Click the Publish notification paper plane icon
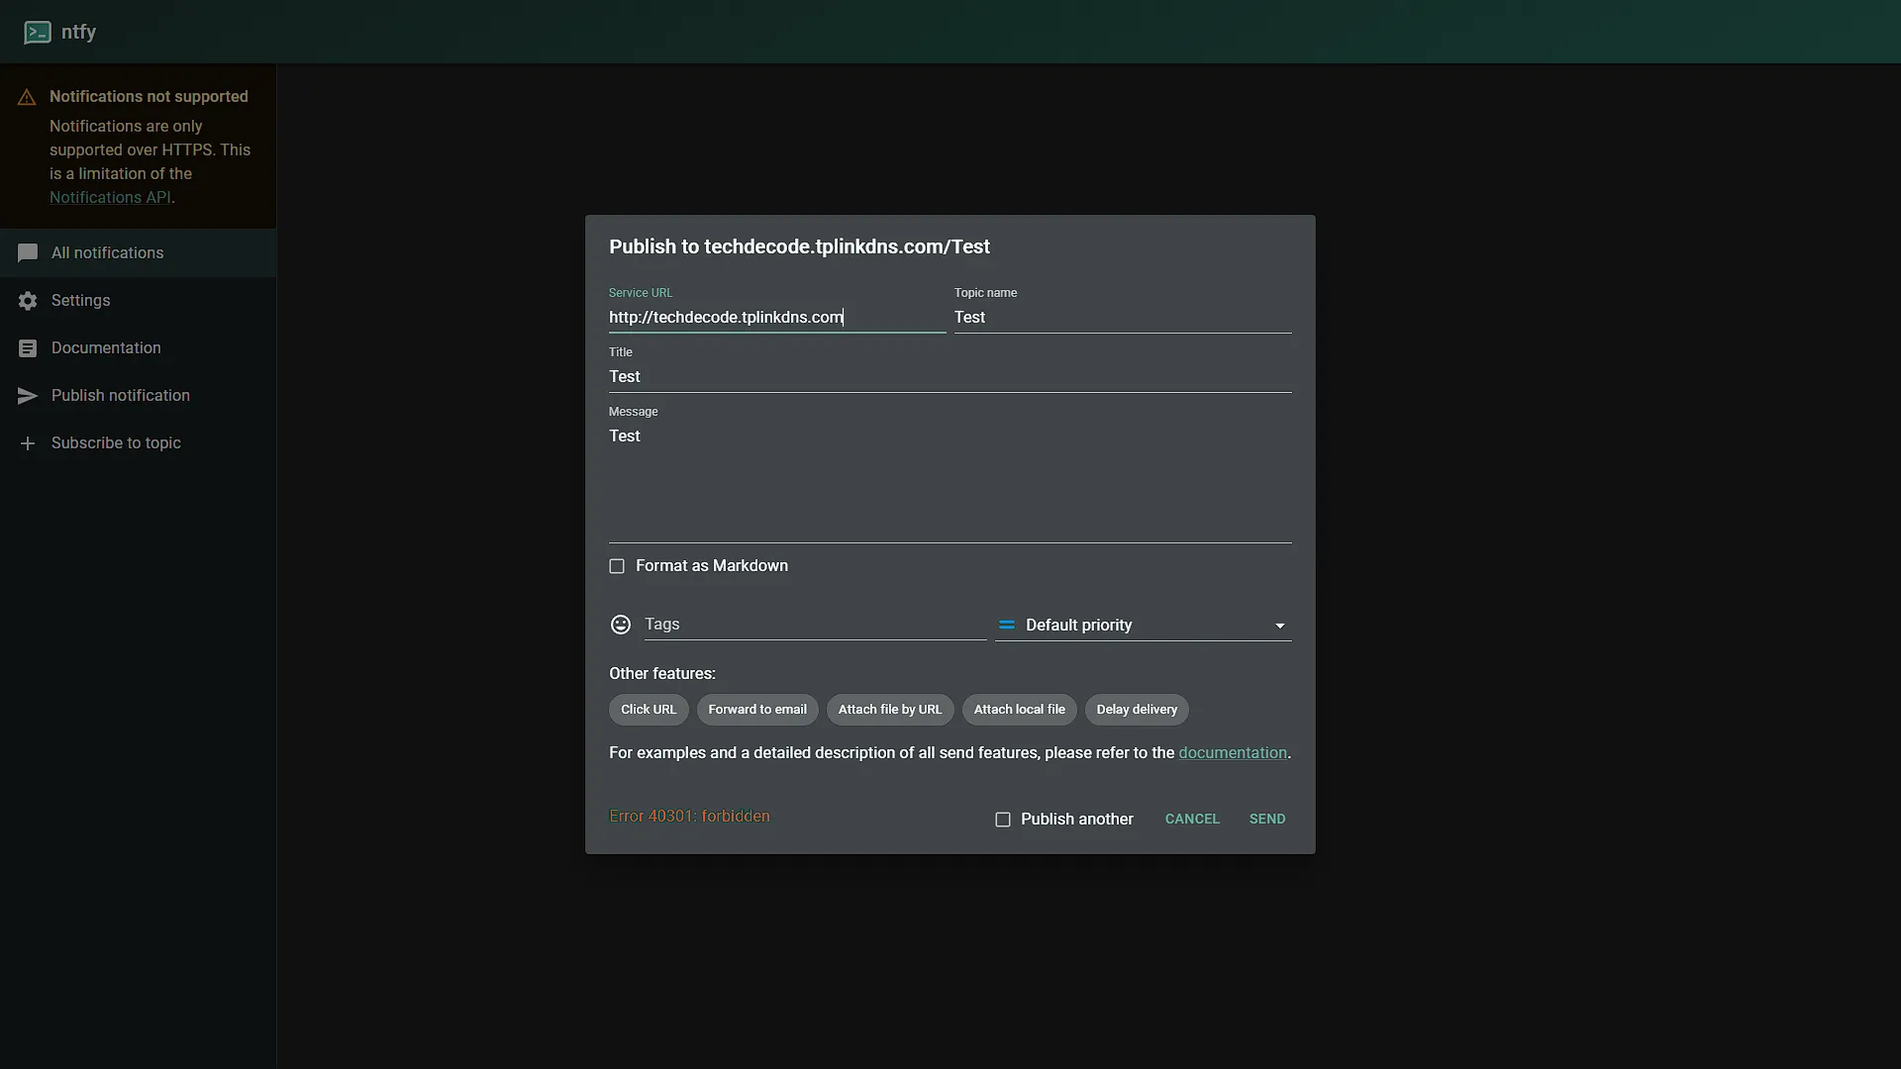The height and width of the screenshot is (1069, 1901). tap(28, 396)
